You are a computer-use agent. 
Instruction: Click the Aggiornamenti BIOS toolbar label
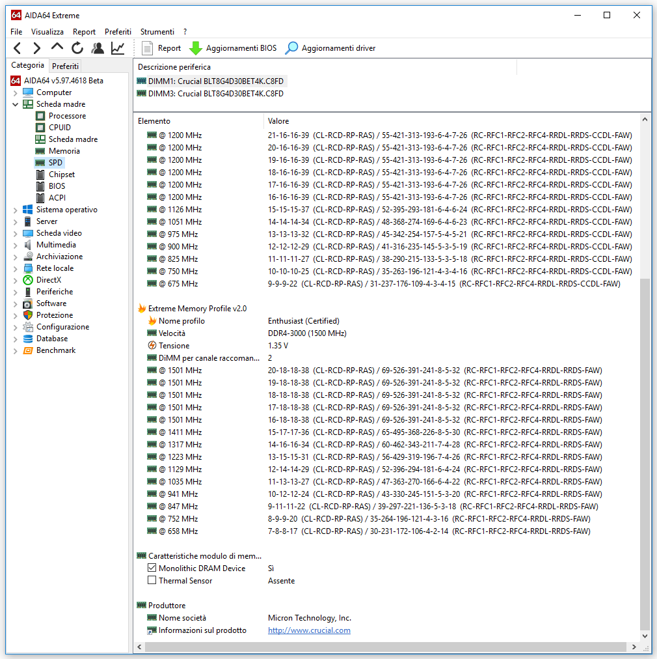tap(241, 48)
